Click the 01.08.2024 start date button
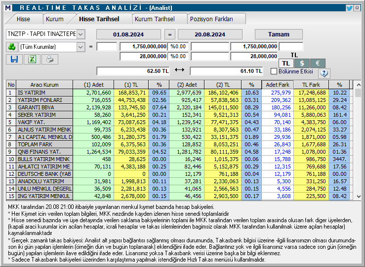The image size is (365, 267). pyautogui.click(x=128, y=34)
